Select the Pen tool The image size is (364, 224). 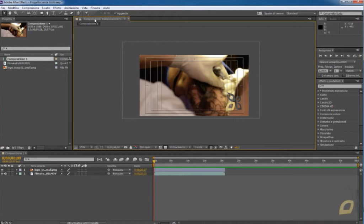coord(47,13)
